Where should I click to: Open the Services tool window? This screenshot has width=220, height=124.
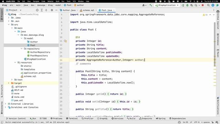click(x=118, y=118)
